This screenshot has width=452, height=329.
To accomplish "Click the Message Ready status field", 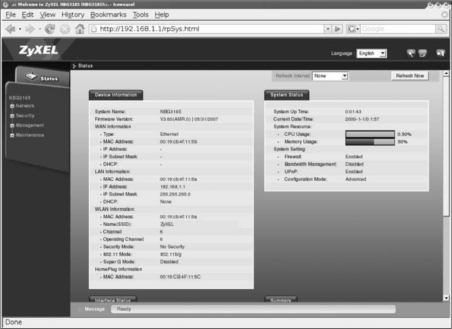I will point(253,309).
